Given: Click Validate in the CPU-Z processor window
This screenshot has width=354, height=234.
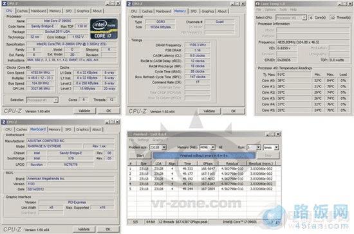Looking at the screenshot, I should tap(84, 111).
